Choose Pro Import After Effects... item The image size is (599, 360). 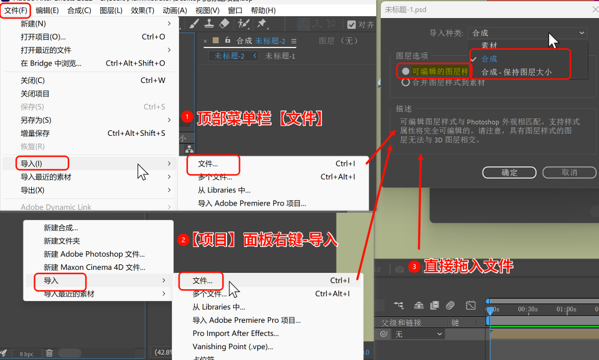(x=236, y=333)
